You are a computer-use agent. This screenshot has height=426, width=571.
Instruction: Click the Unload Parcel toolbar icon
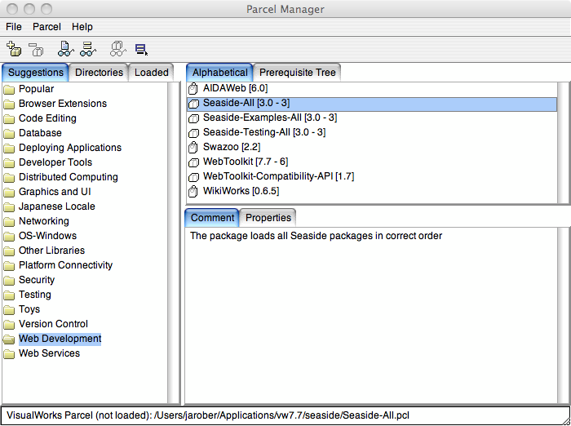(x=36, y=49)
